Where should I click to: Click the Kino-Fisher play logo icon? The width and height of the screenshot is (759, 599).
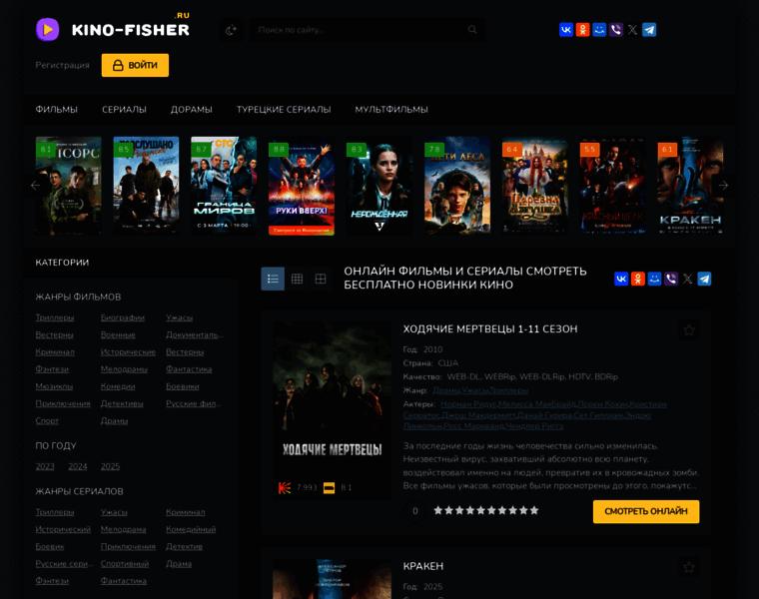tap(48, 30)
